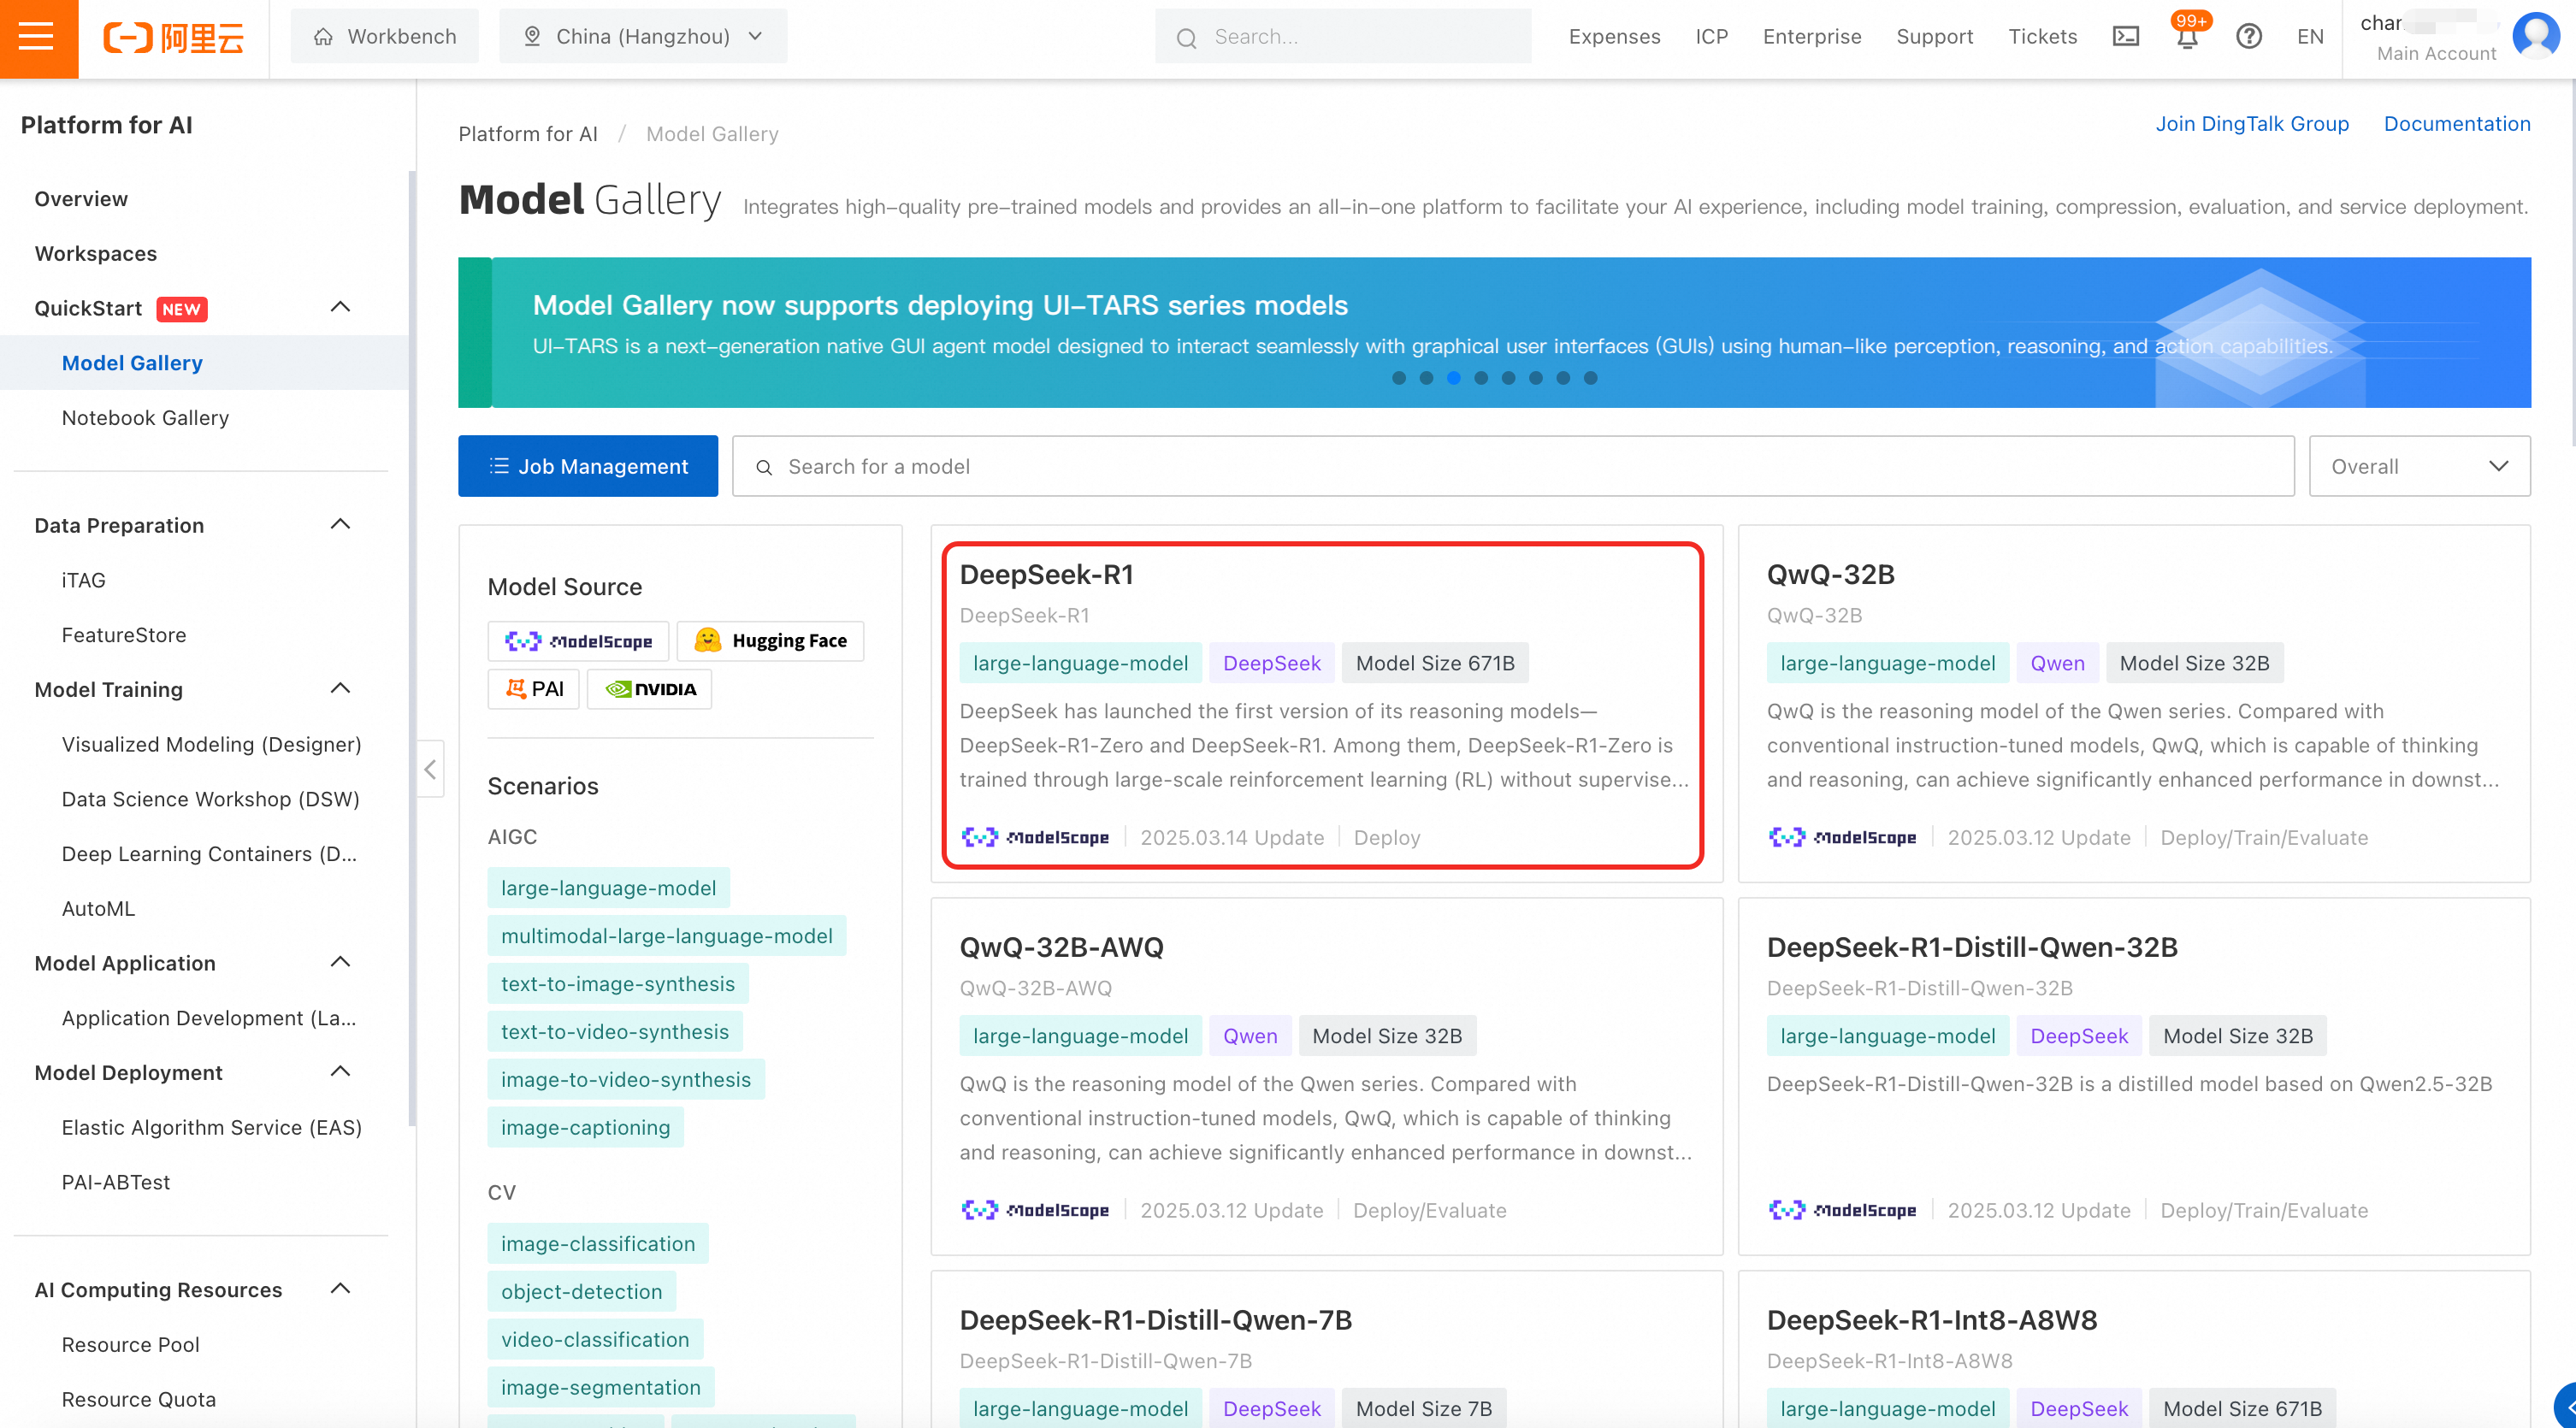Image resolution: width=2576 pixels, height=1428 pixels.
Task: Click the Alibaba Cloud logo
Action: pyautogui.click(x=174, y=38)
